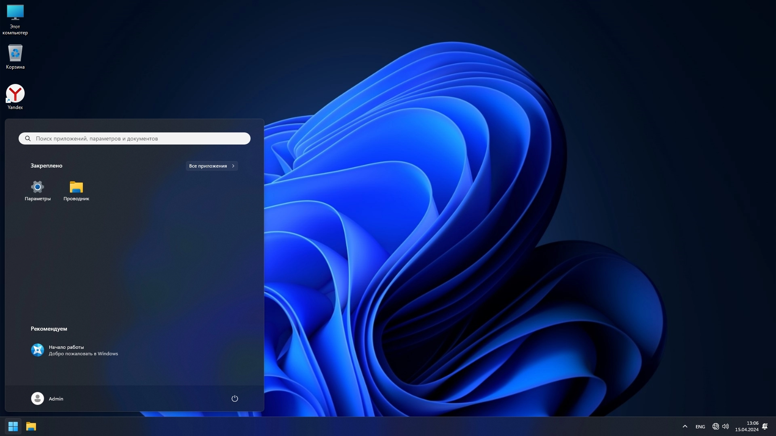Screen dimensions: 776x436
Task: Open pinned Параметры settings app
Action: pyautogui.click(x=38, y=190)
